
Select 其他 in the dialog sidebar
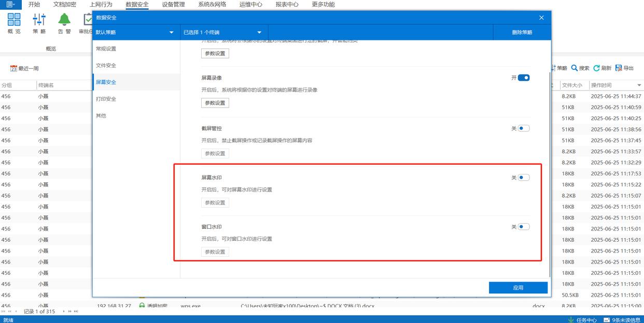[136, 115]
